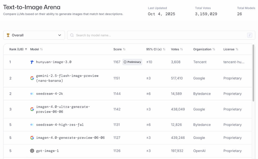The image size is (258, 159).
Task: Sort by the Organization column header
Action: (204, 49)
